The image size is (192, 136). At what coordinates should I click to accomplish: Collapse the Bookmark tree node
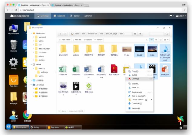point(31,33)
